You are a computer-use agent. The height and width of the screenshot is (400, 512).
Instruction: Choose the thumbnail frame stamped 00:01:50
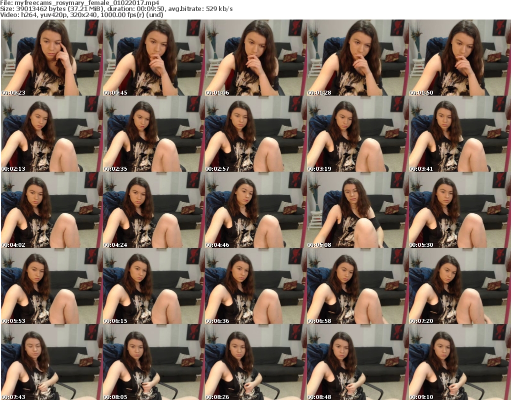click(459, 58)
